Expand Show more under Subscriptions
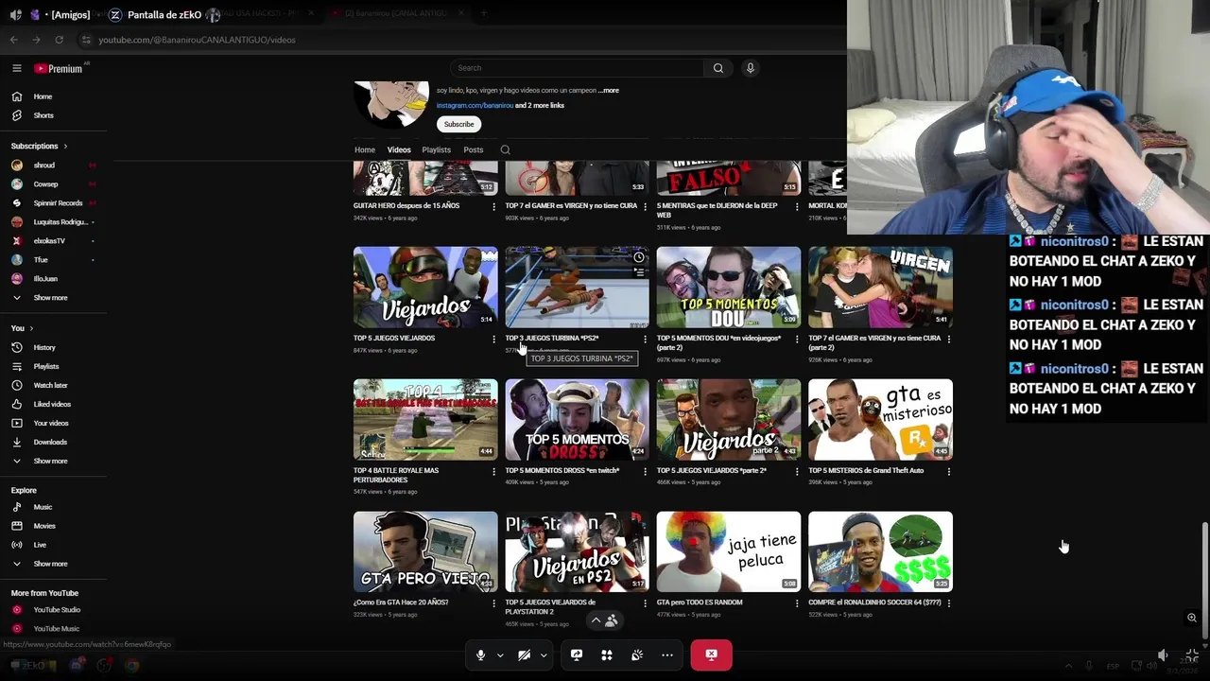1210x681 pixels. point(50,298)
